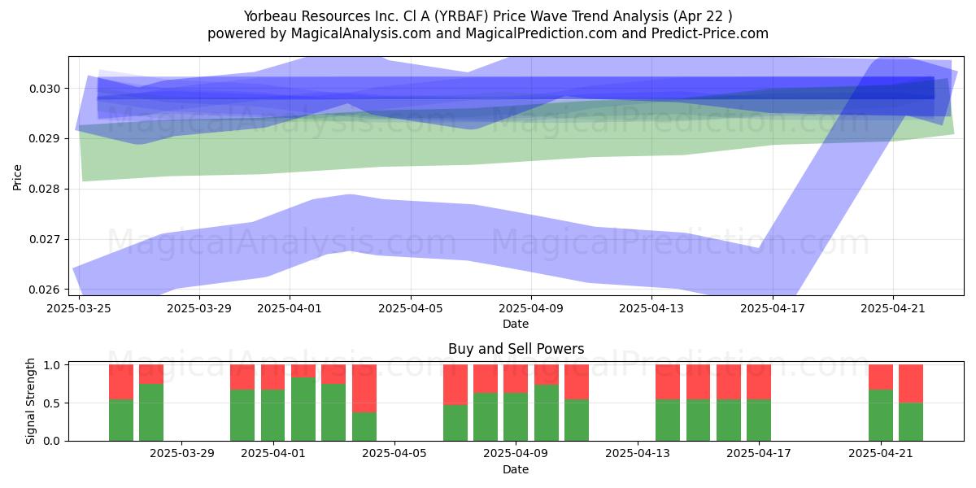The width and height of the screenshot is (976, 488).
Task: Click the first bar in the Buy and Sell chart
Action: [121, 403]
